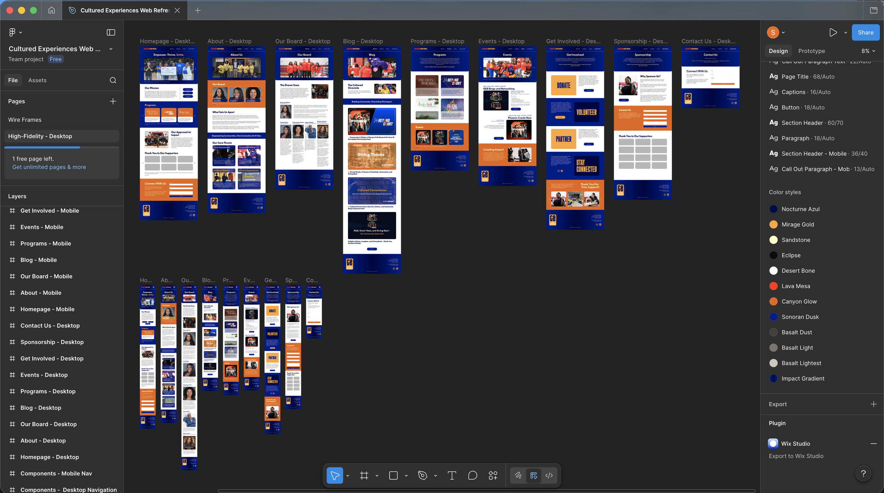Image resolution: width=884 pixels, height=493 pixels.
Task: Select the Text tool
Action: (x=452, y=475)
